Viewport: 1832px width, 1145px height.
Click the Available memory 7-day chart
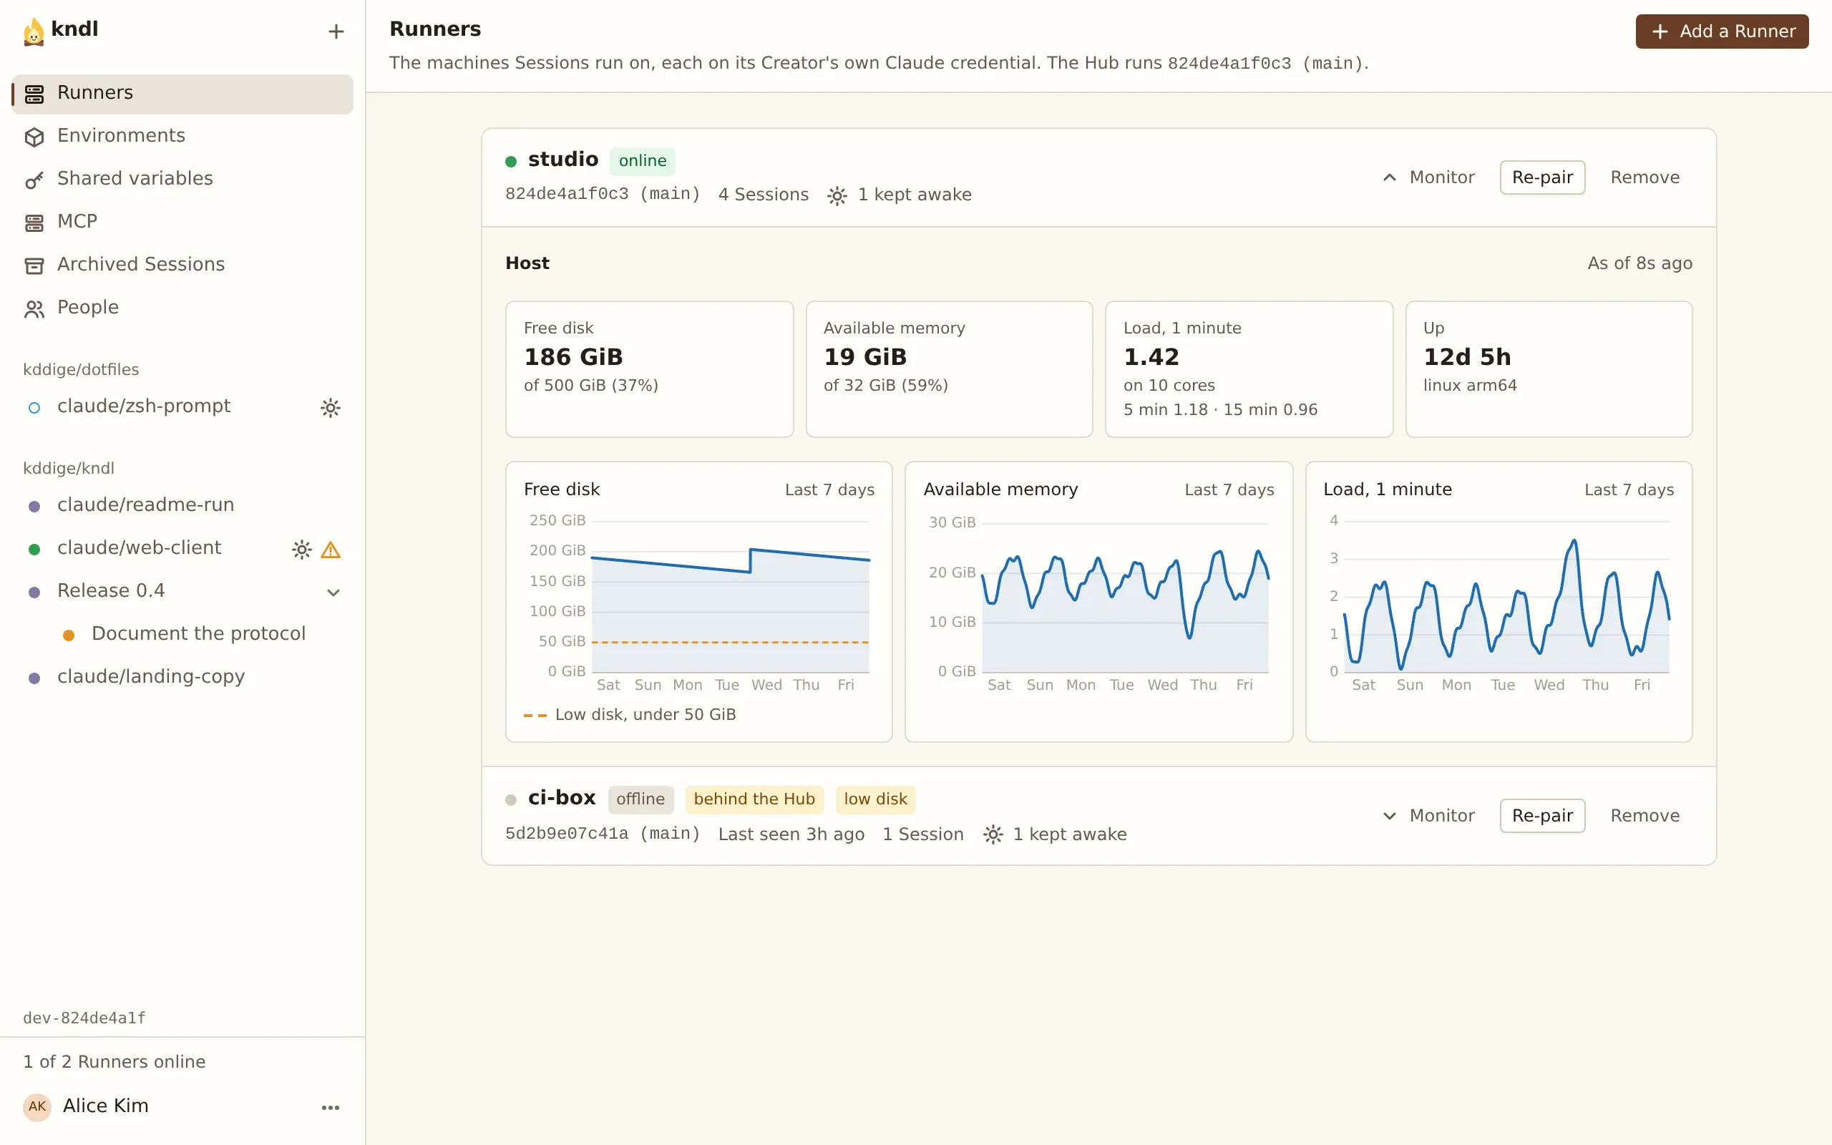point(1098,601)
